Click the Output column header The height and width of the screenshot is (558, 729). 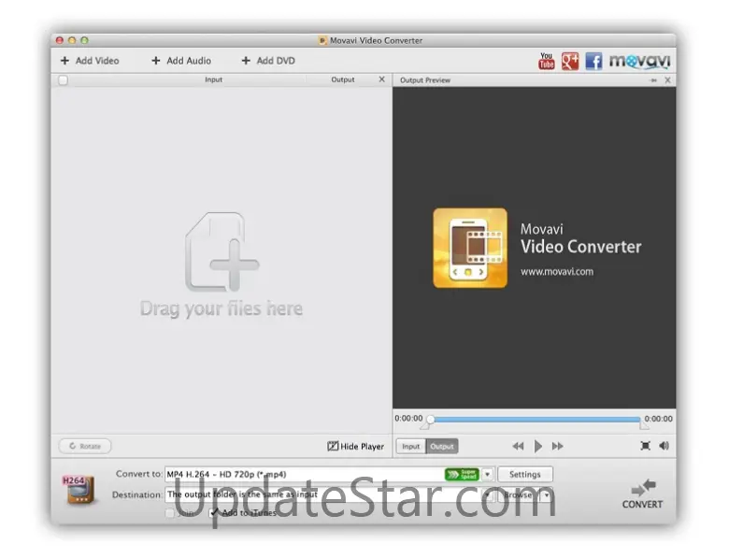343,79
